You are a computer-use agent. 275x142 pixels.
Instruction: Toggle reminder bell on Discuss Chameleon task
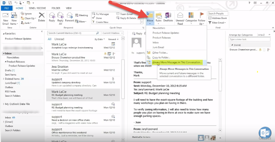[x=261, y=50]
